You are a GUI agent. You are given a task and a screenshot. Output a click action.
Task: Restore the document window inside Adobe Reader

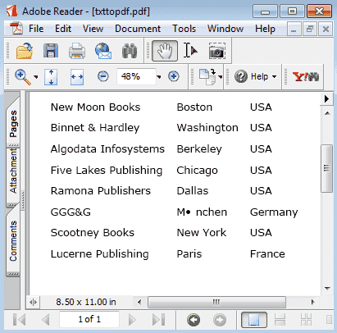[310, 29]
